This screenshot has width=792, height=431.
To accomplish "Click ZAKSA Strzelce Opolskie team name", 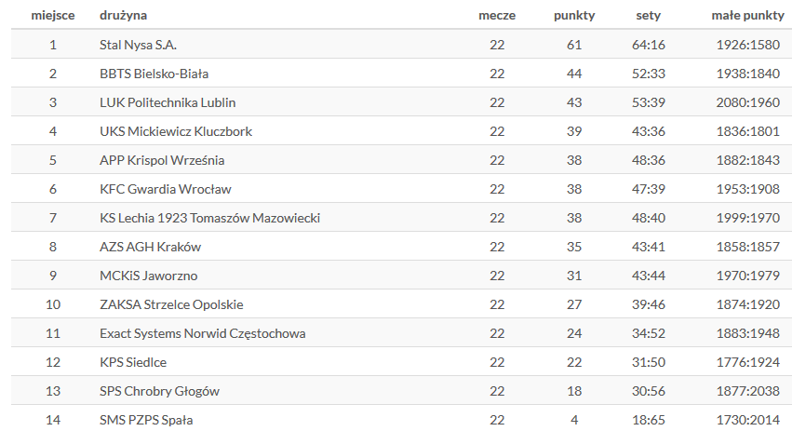I will point(171,304).
